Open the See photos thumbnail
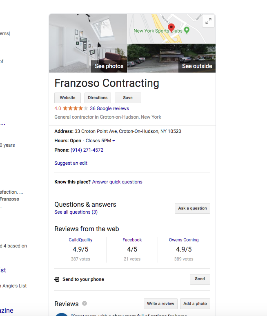Image resolution: width=267 pixels, height=316 pixels. click(x=88, y=43)
